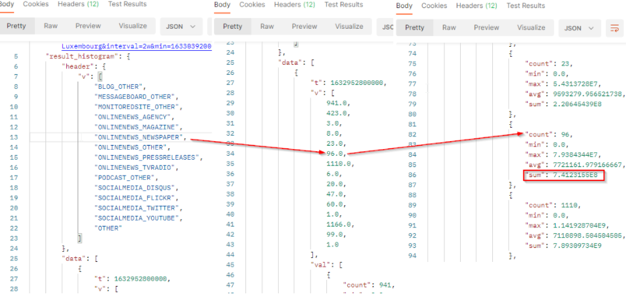This screenshot has height=296, width=634.
Task: Switch to Cookies tab in the middle panel
Action: (x=252, y=5)
